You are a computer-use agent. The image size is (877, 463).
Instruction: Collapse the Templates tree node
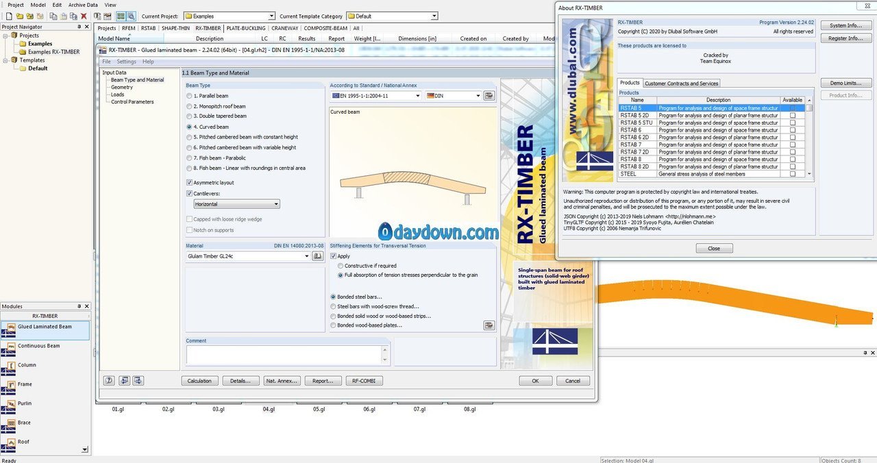5,60
